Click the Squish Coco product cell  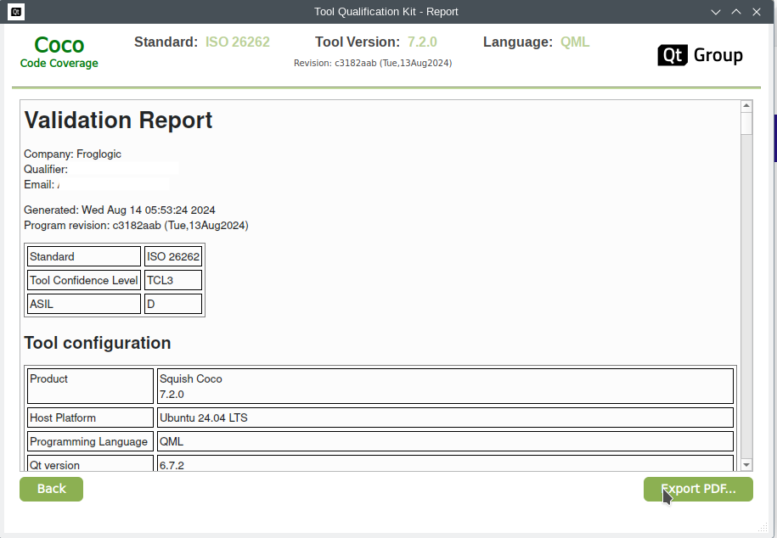(444, 386)
